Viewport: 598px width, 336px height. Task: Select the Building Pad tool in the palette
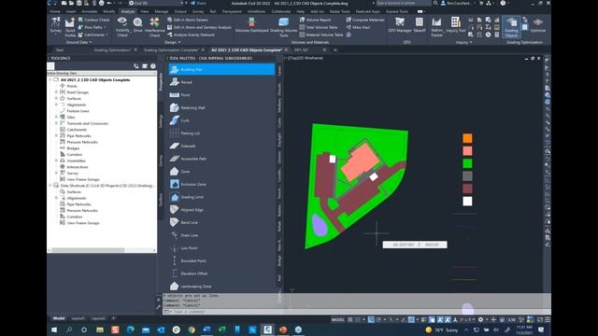pyautogui.click(x=221, y=69)
